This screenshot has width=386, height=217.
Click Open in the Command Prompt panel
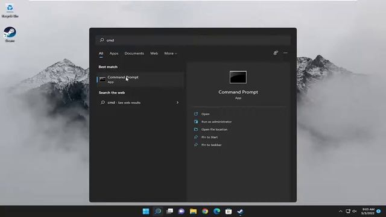[x=205, y=114]
